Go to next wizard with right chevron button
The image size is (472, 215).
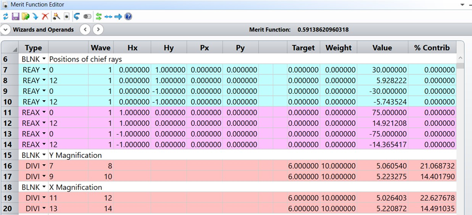[98, 30]
